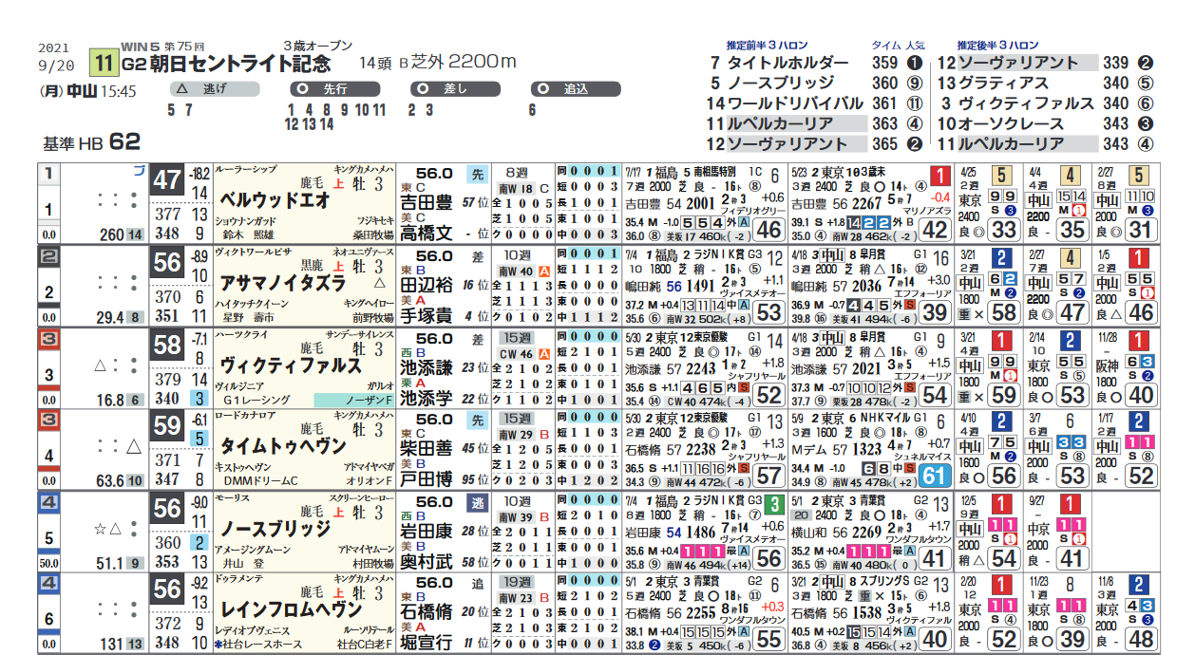The width and height of the screenshot is (1195, 655).
Task: Click the 追 running-style badge for レインフロムヘヴン
Action: [477, 584]
